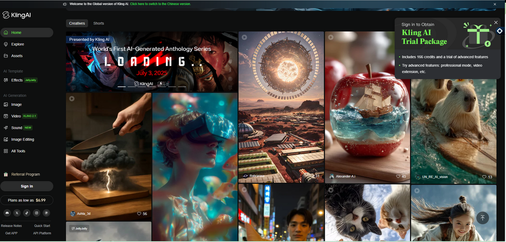Switch to the Shorts tab
This screenshot has width=506, height=242.
pyautogui.click(x=98, y=23)
